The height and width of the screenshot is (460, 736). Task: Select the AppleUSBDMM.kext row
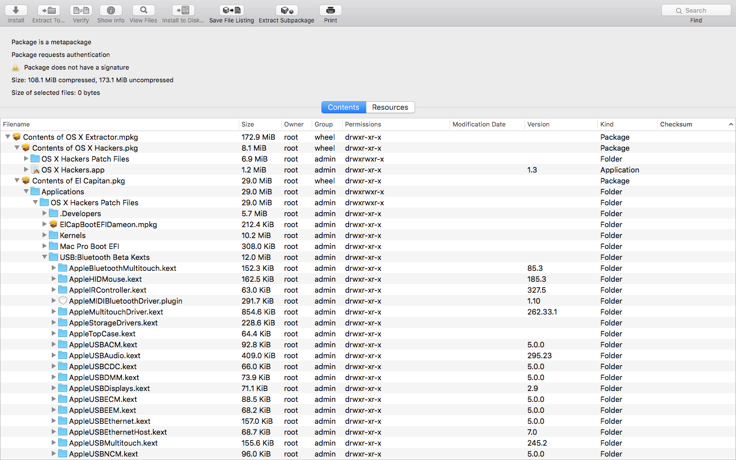point(368,377)
